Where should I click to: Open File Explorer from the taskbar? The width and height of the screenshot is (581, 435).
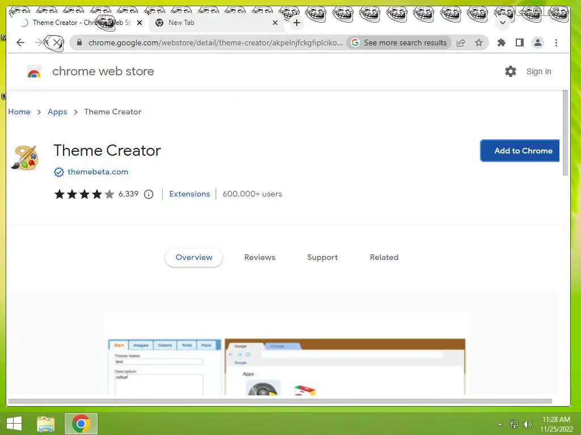[46, 424]
